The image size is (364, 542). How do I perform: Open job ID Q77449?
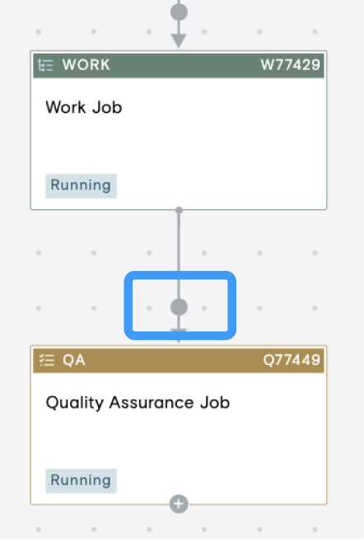click(292, 360)
